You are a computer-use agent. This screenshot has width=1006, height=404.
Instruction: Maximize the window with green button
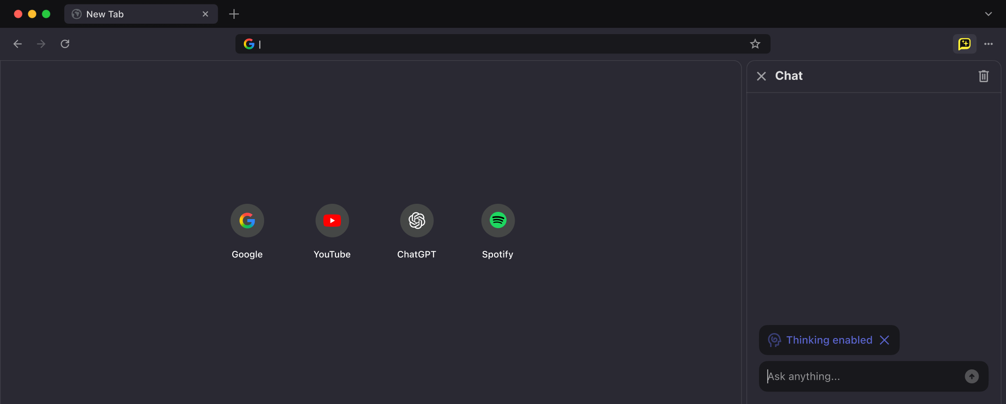[x=46, y=14]
